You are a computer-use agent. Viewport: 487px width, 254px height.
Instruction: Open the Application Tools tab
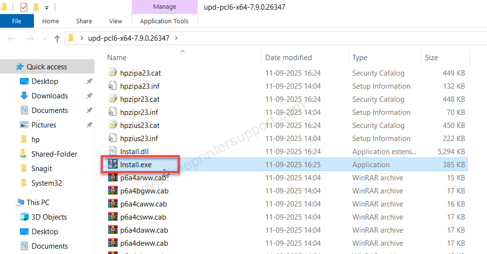164,21
